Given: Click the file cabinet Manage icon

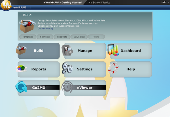Looking at the screenshot, I should (67, 50).
